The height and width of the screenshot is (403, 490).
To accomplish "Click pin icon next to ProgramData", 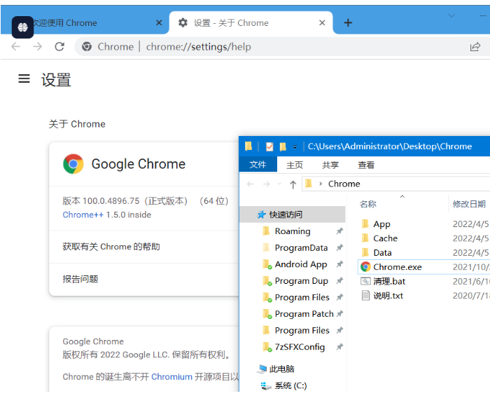I will coord(339,248).
